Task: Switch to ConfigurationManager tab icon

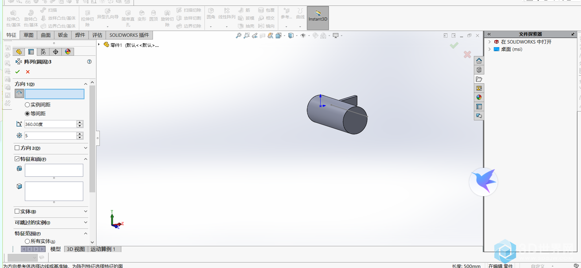Action: pyautogui.click(x=43, y=52)
